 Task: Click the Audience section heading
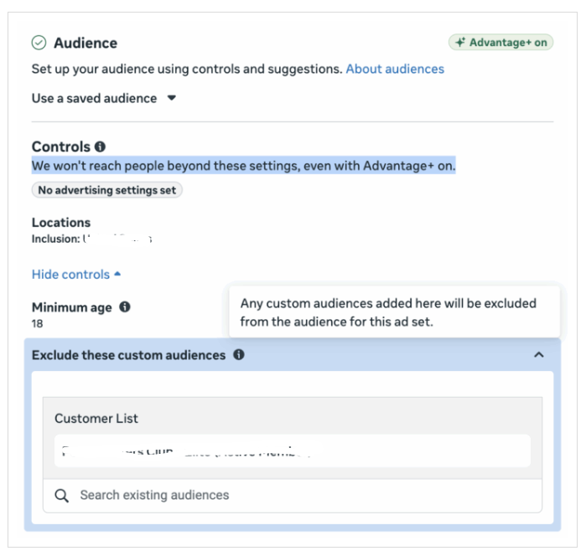pos(86,43)
